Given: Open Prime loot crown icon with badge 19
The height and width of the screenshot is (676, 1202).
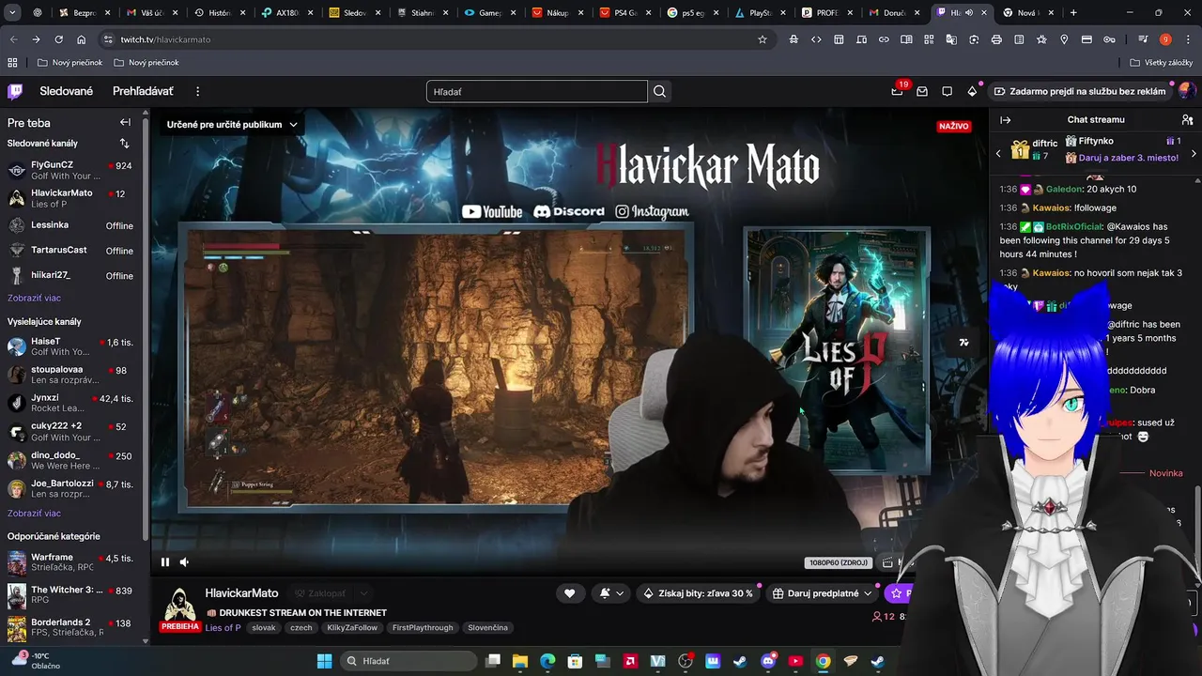Looking at the screenshot, I should tap(897, 91).
